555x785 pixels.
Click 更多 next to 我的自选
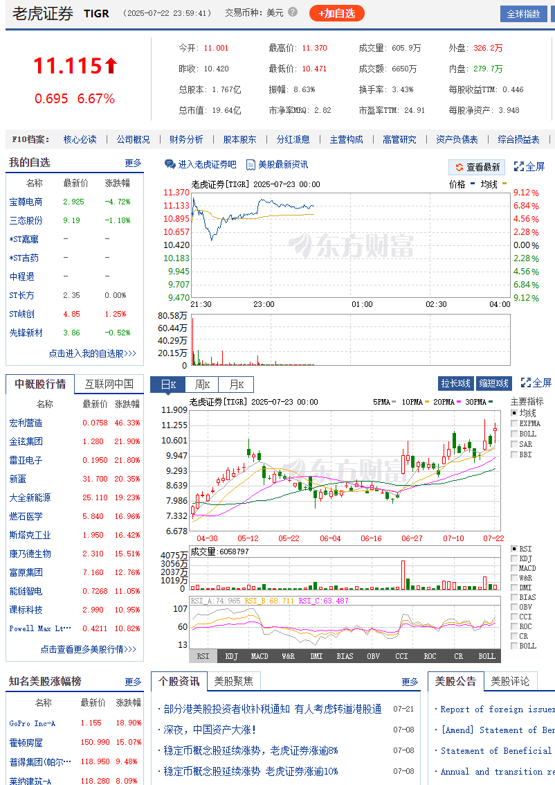133,164
